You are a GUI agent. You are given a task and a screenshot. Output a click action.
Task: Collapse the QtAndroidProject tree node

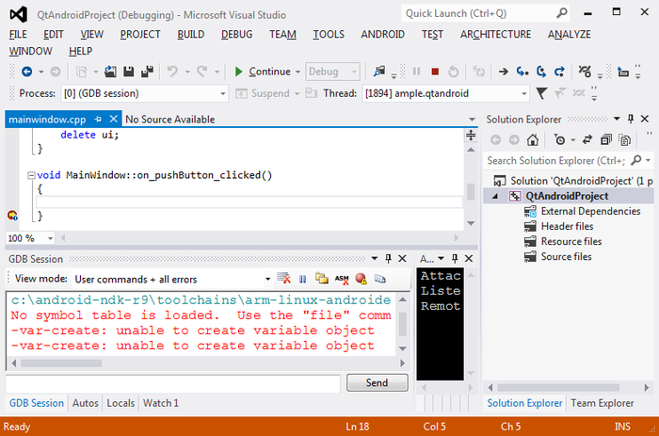click(495, 196)
